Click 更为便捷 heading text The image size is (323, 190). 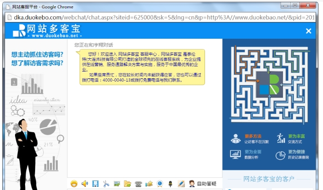pyautogui.click(x=297, y=152)
